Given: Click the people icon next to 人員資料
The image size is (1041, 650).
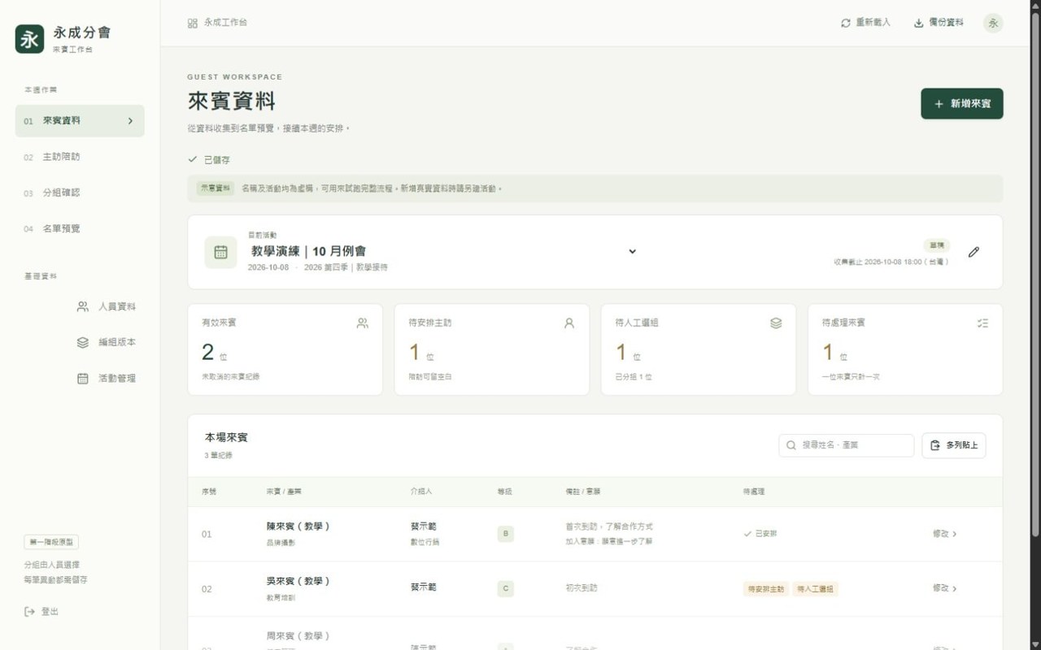Looking at the screenshot, I should pos(83,306).
